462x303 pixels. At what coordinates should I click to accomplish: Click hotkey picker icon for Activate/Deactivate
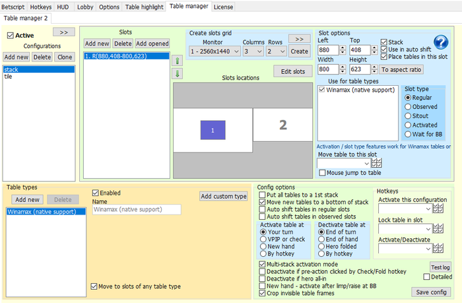click(438, 248)
